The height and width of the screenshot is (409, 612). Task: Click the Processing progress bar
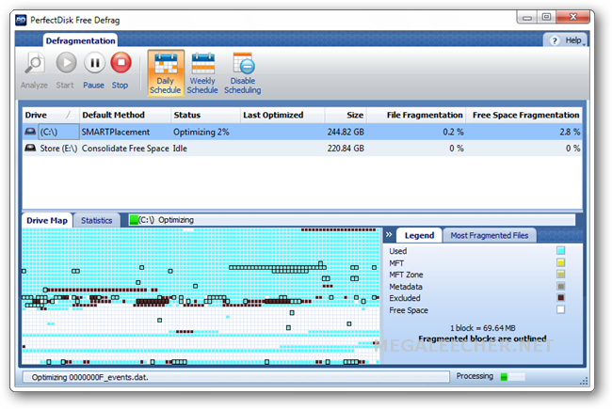point(512,377)
